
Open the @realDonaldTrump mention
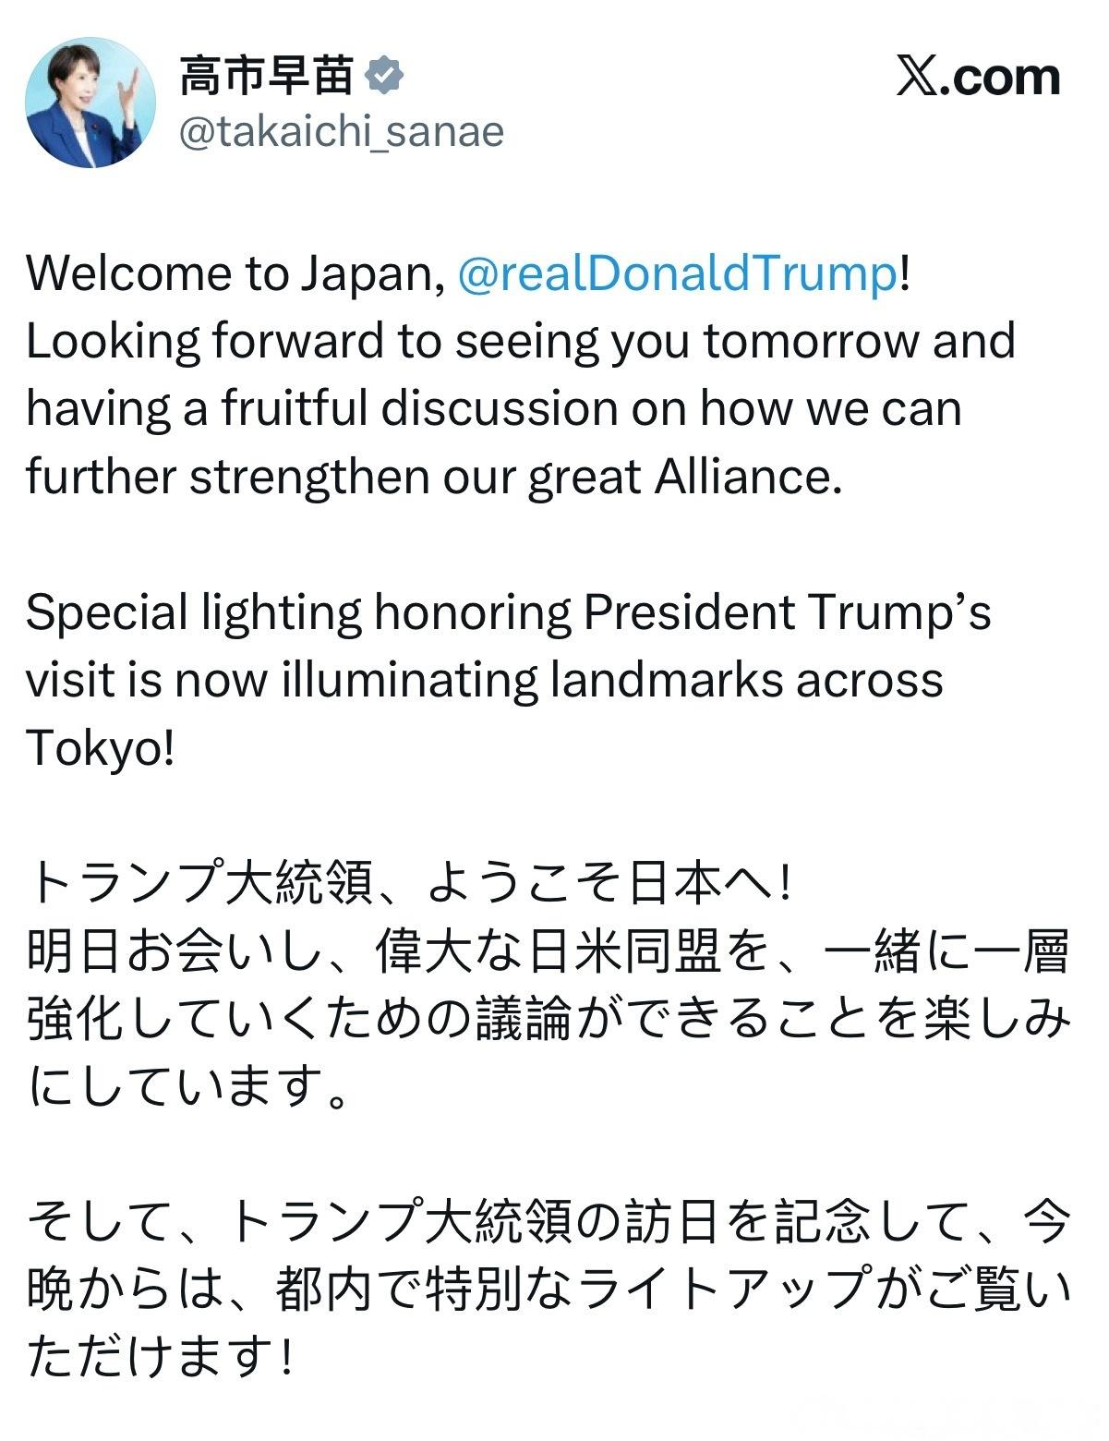tap(676, 274)
